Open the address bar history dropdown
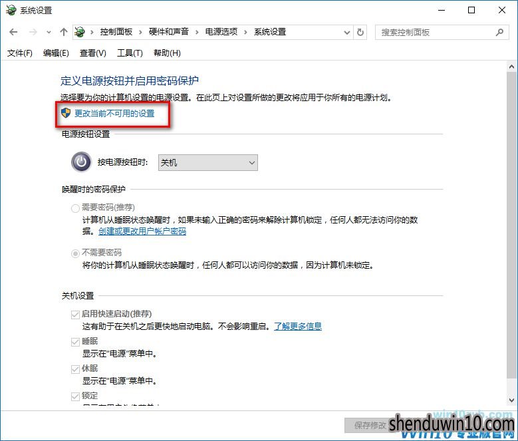The height and width of the screenshot is (441, 518). (347, 33)
